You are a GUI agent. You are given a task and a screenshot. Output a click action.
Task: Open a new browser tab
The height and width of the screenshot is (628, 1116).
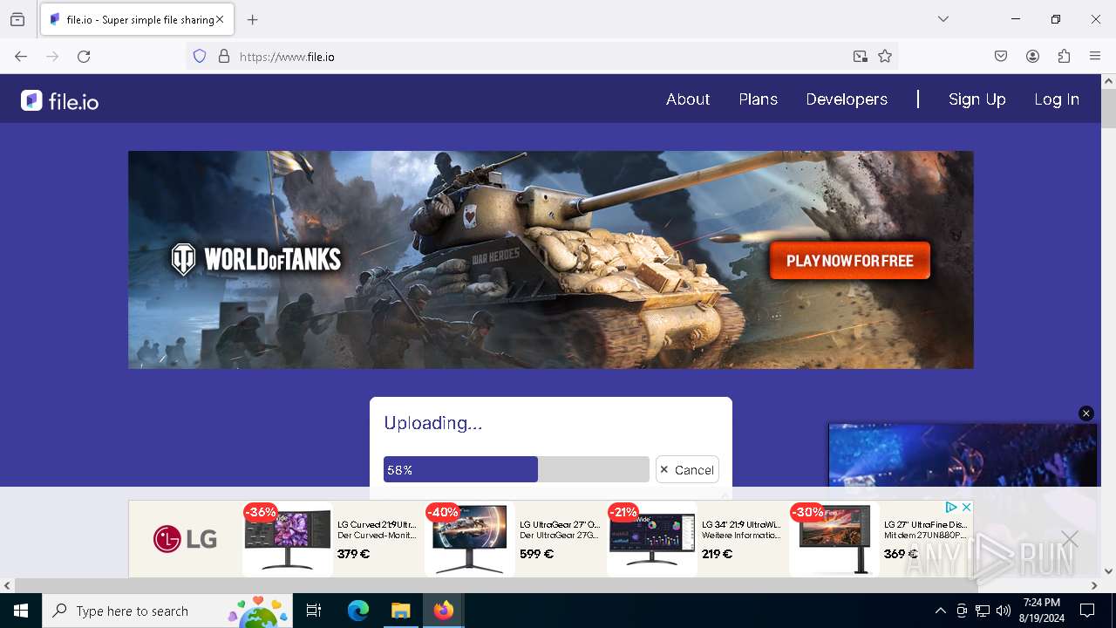[253, 19]
